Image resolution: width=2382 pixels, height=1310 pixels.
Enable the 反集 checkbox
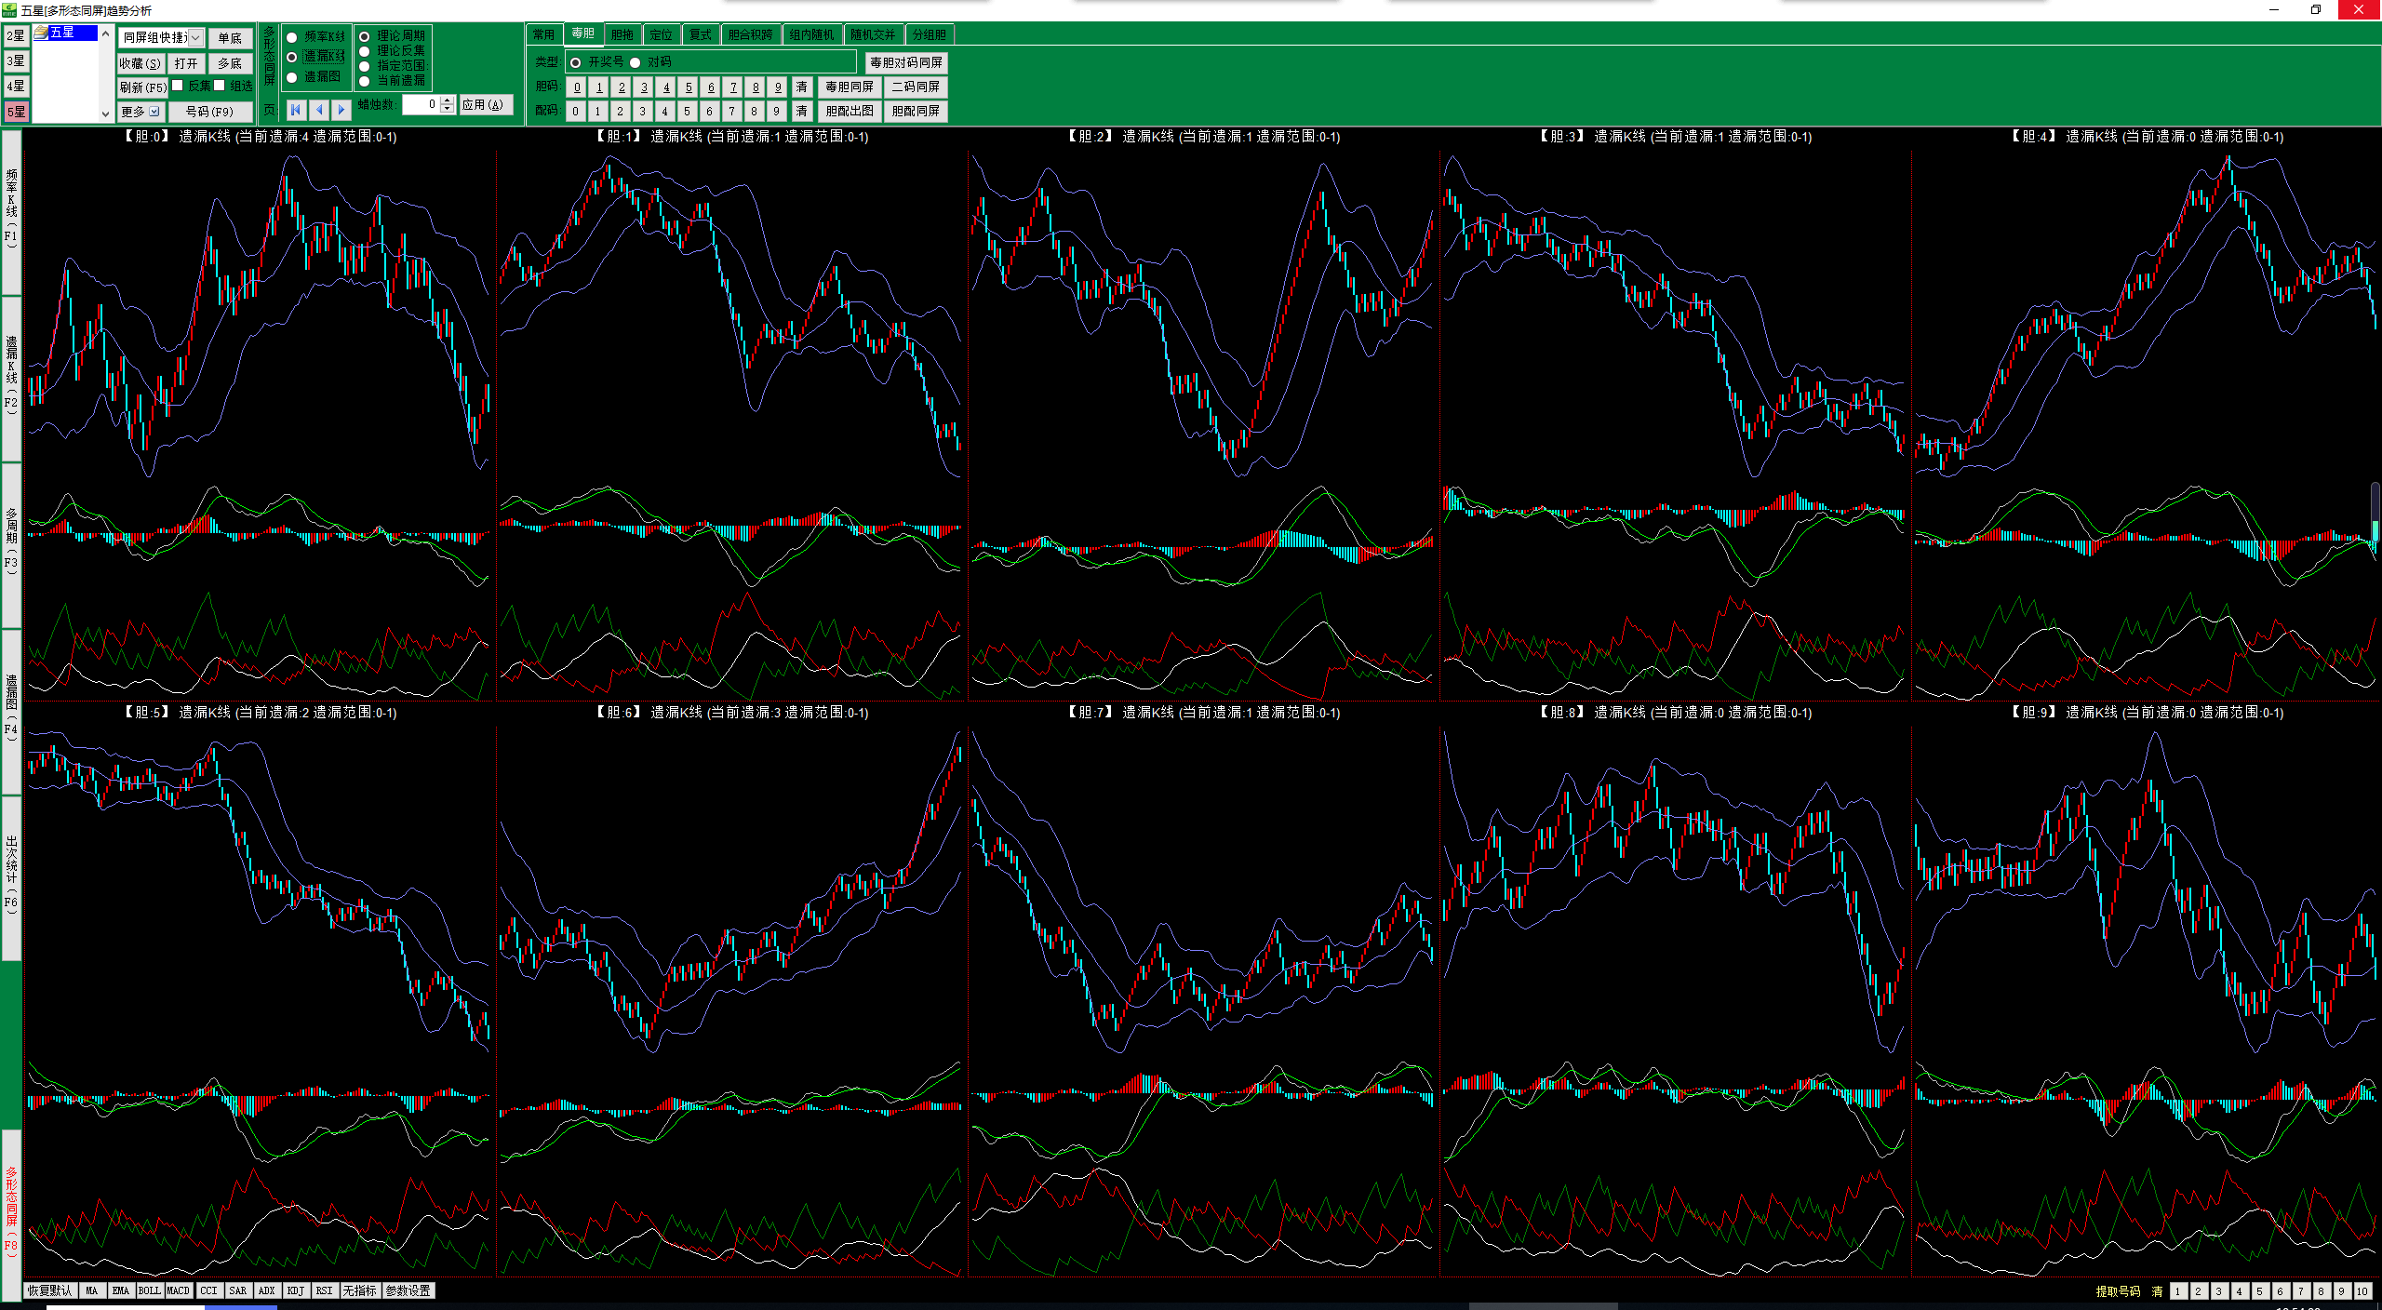[178, 86]
